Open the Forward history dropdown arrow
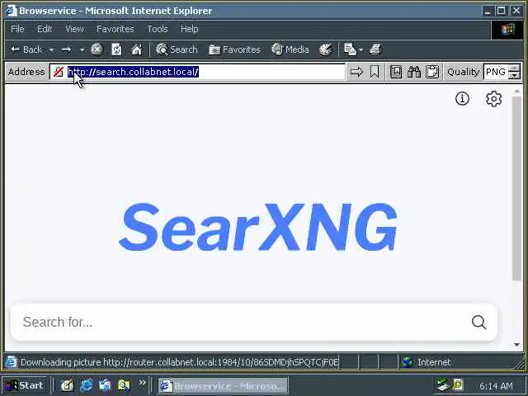The image size is (528, 396). click(x=82, y=49)
